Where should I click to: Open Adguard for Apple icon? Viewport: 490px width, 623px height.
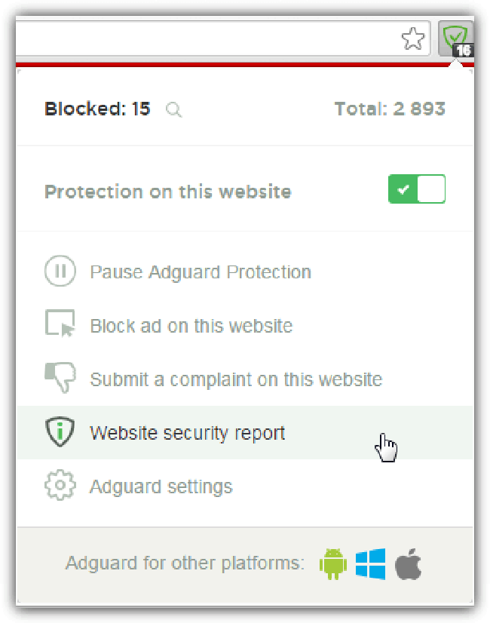click(x=408, y=563)
